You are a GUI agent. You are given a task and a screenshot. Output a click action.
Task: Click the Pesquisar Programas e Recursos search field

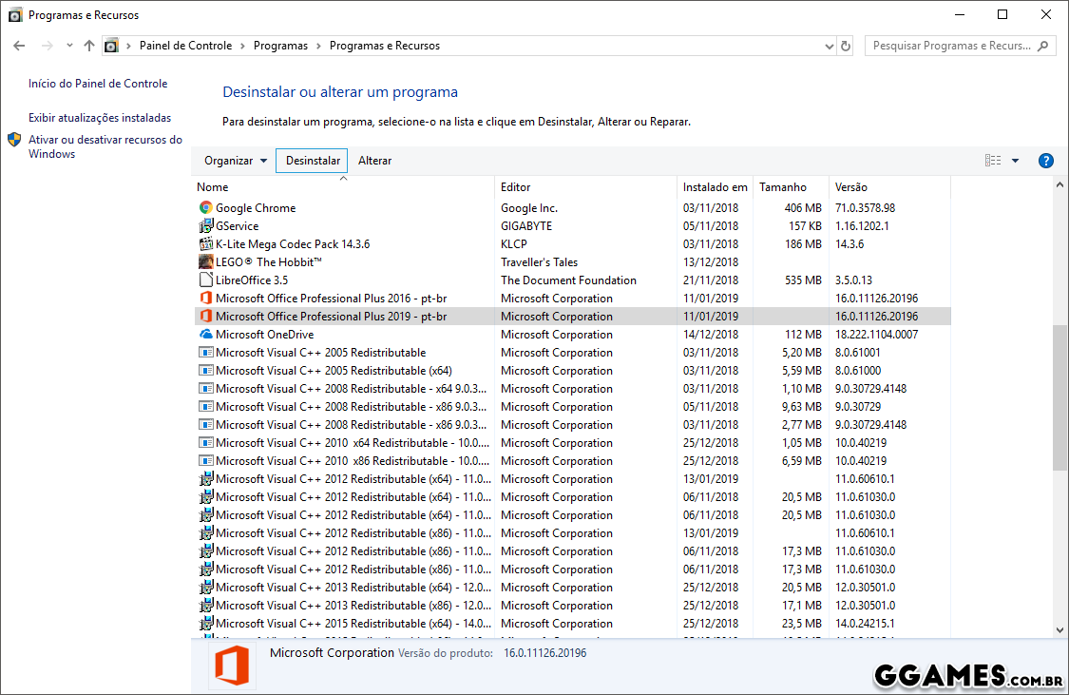pyautogui.click(x=953, y=46)
